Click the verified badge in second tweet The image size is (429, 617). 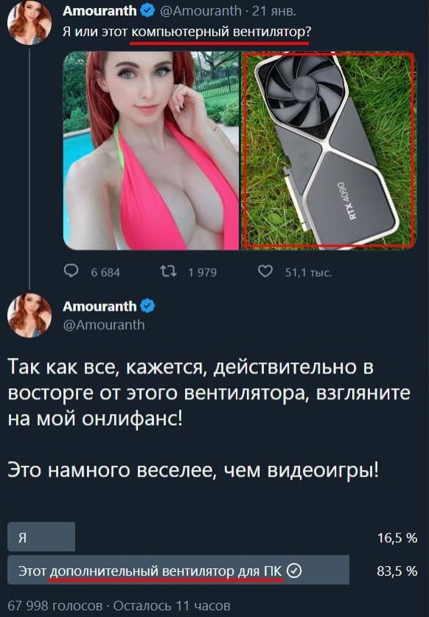click(147, 306)
